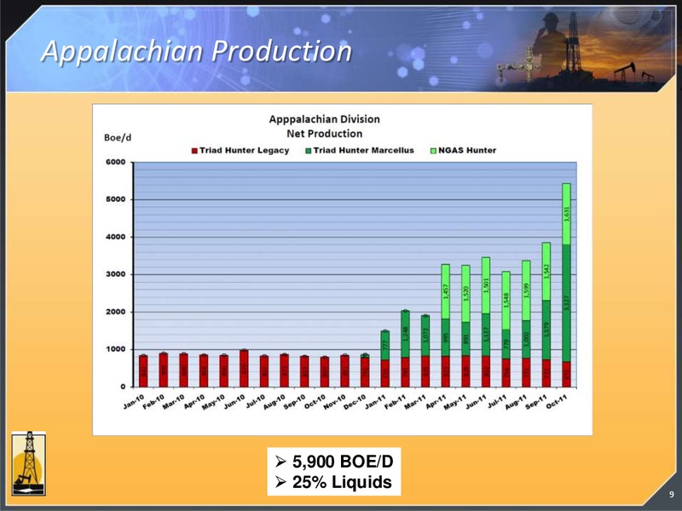The image size is (682, 511).
Task: Click the 'Dec-10' x-axis label
Action: click(x=355, y=401)
